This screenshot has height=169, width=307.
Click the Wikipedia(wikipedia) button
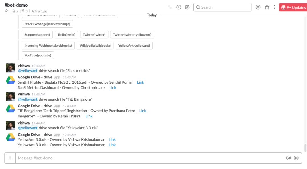click(x=95, y=46)
